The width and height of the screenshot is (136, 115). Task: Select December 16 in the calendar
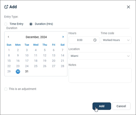[18, 61]
